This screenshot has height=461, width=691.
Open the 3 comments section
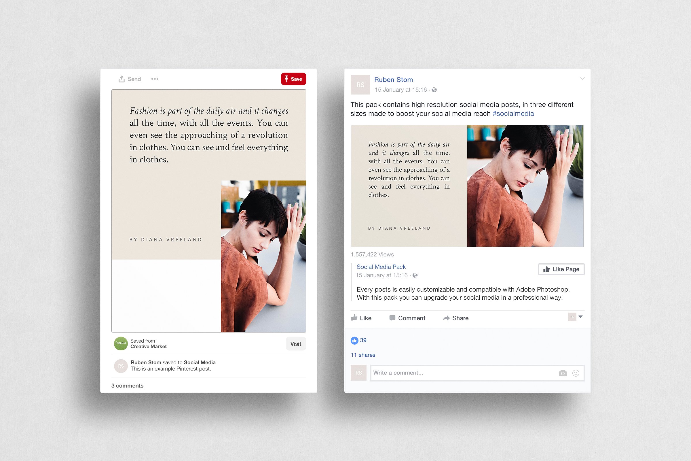pyautogui.click(x=127, y=386)
